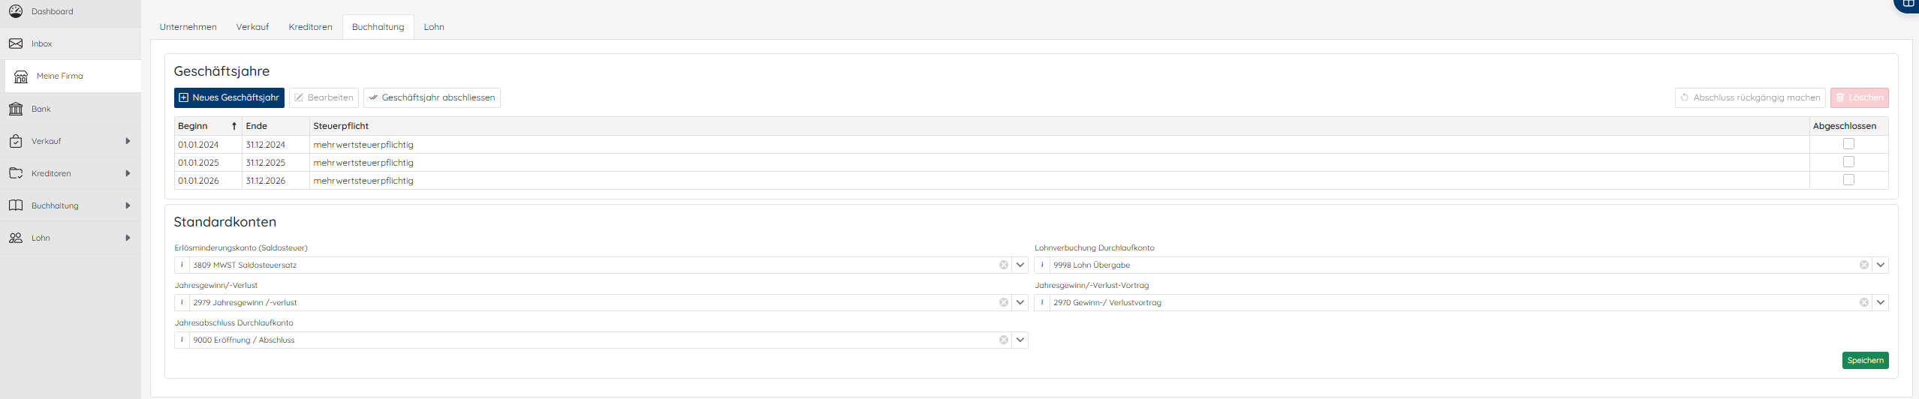Toggle Abgeschlossen checkbox for year 2025
The height and width of the screenshot is (399, 1919).
tap(1848, 162)
